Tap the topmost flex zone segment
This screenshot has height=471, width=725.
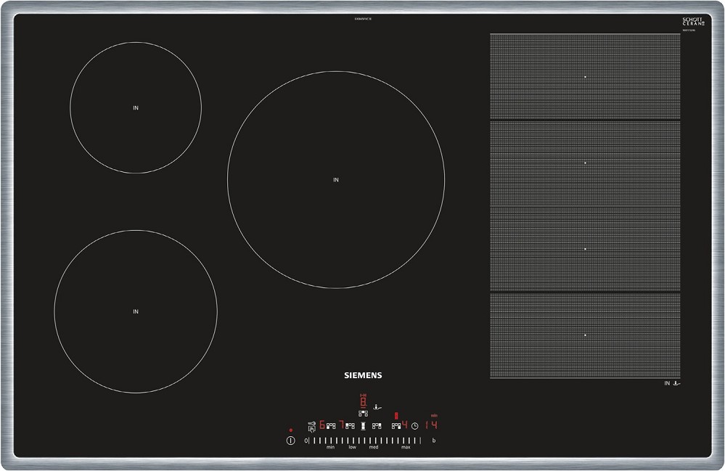coord(585,76)
